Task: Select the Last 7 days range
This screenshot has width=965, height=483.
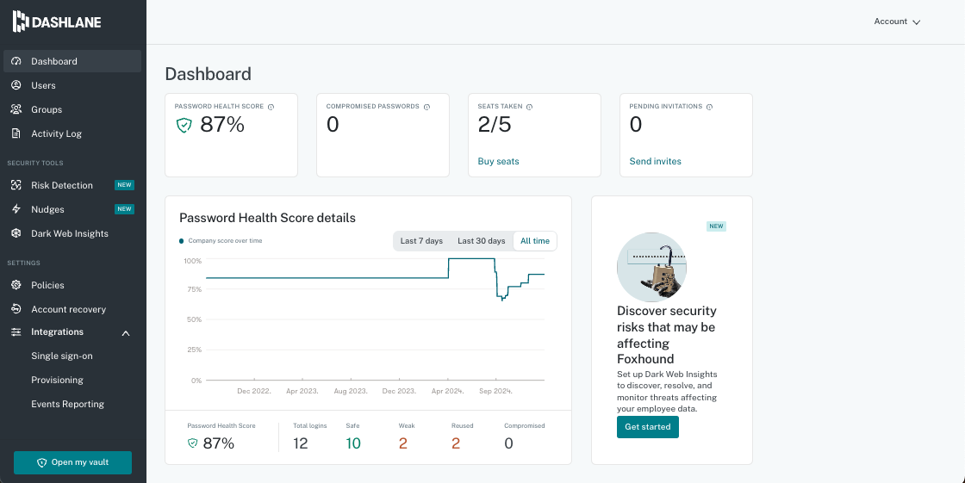Action: pyautogui.click(x=421, y=241)
